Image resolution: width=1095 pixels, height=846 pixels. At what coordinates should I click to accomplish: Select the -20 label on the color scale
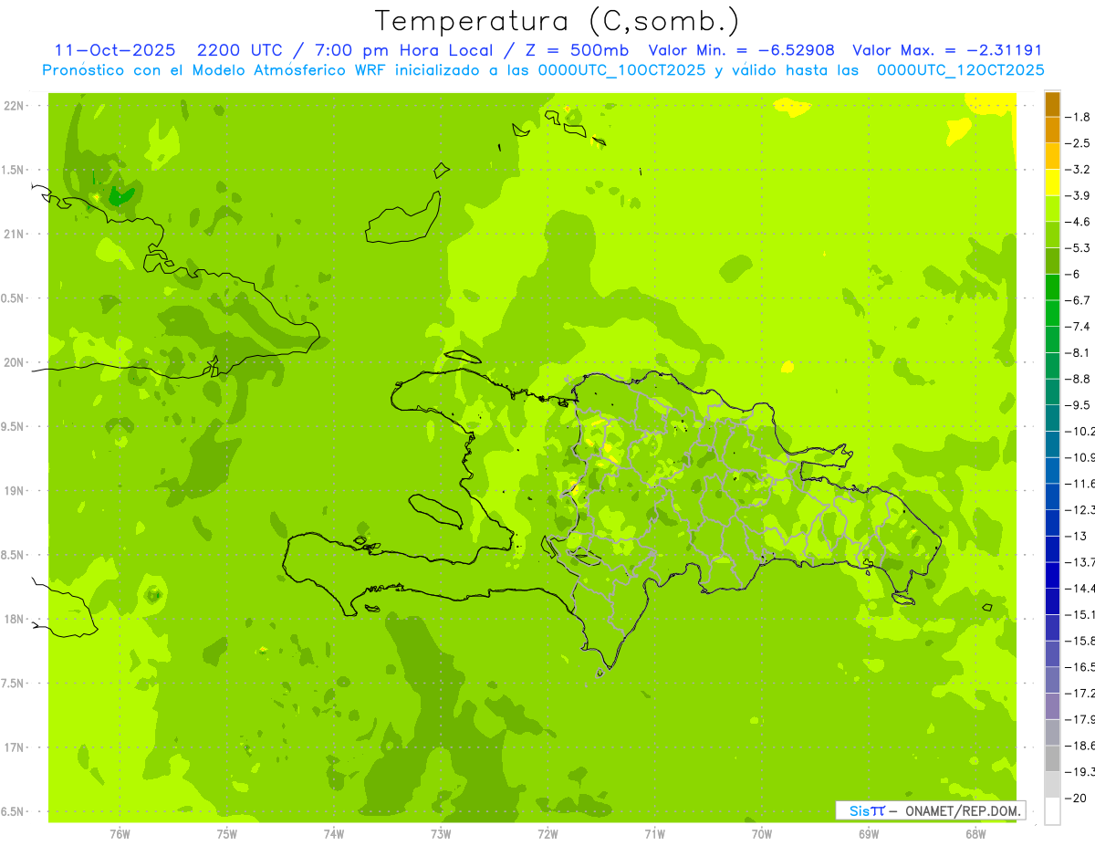tap(1077, 798)
